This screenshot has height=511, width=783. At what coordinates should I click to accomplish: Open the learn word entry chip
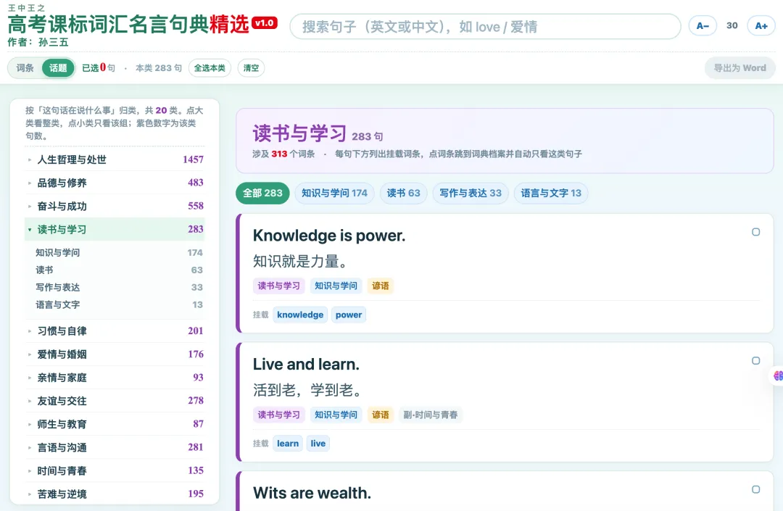pyautogui.click(x=288, y=444)
